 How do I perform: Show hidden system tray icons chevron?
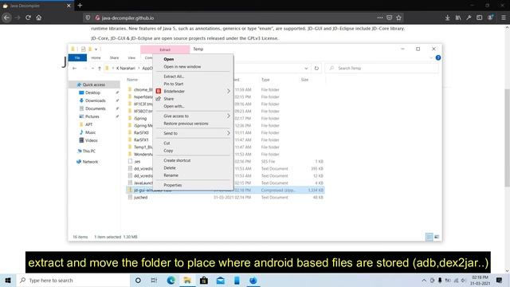pyautogui.click(x=424, y=280)
